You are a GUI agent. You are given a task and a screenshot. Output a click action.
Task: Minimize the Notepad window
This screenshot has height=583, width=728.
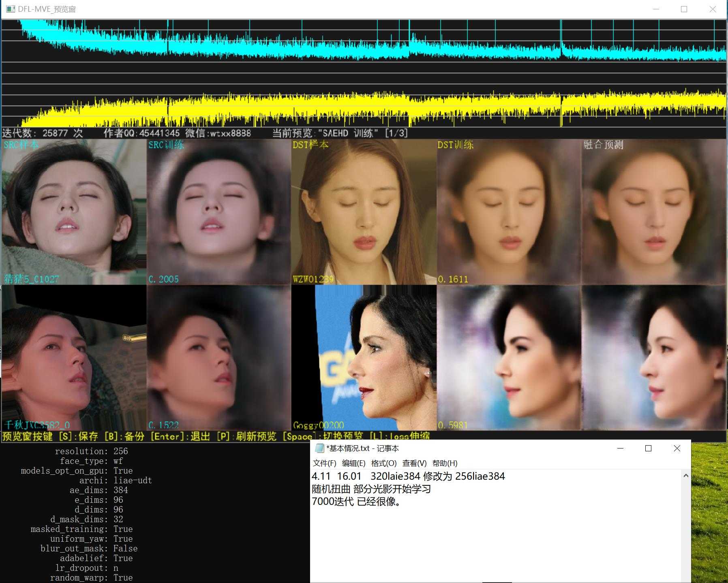click(x=620, y=448)
